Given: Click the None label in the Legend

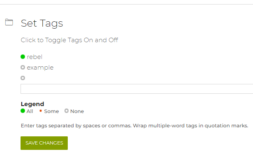Looking at the screenshot, I should [x=77, y=111].
